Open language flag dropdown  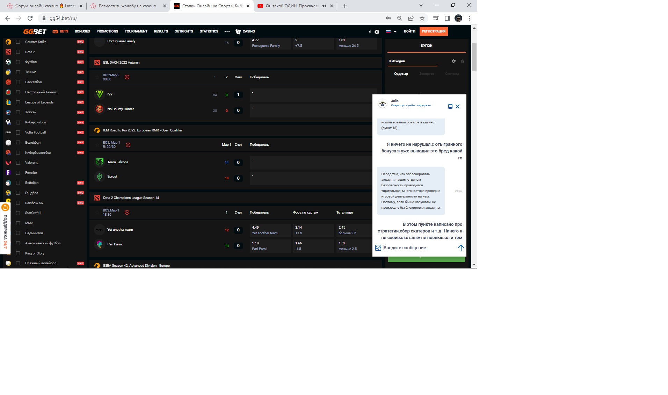(x=391, y=31)
